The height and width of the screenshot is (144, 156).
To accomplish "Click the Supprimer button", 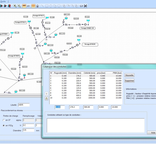I will pos(129,81).
